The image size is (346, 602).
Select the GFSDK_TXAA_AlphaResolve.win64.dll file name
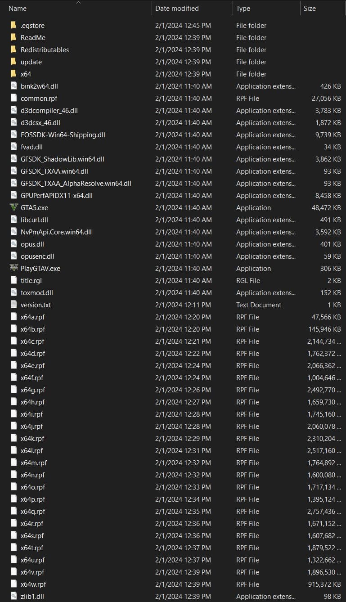pos(76,183)
